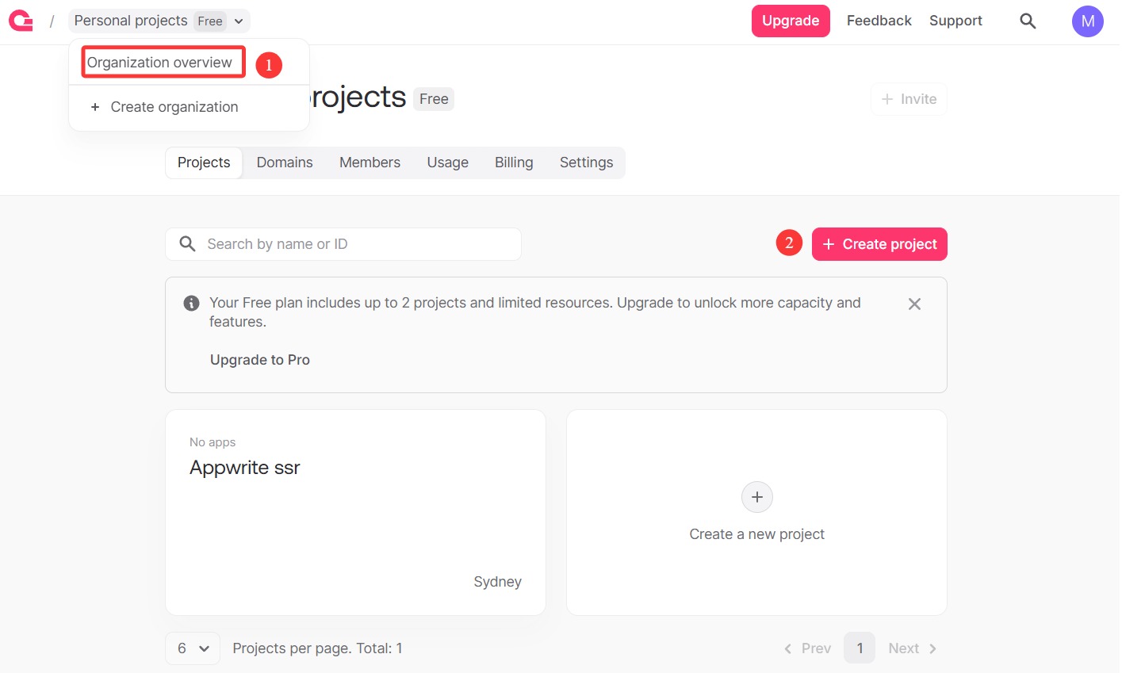Focus the Search by name or ID field
The image size is (1122, 673).
pos(357,244)
